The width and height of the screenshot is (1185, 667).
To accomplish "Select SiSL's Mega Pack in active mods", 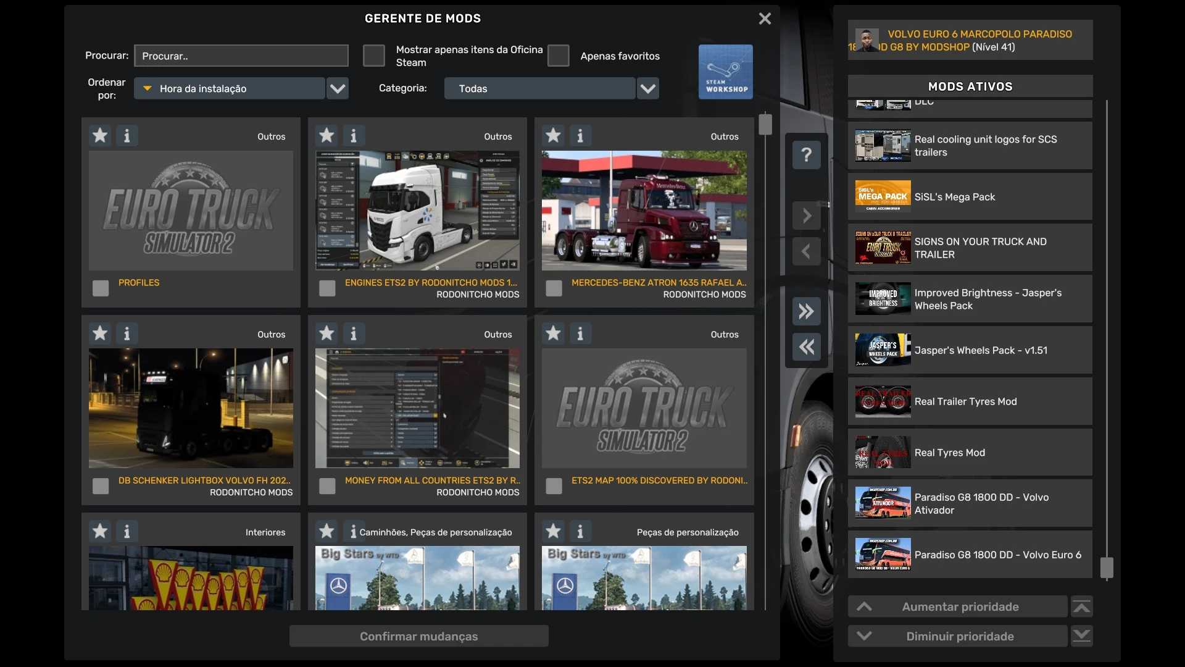I will click(970, 197).
